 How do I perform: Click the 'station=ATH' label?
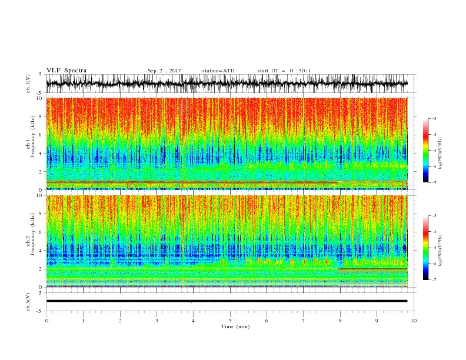click(218, 71)
